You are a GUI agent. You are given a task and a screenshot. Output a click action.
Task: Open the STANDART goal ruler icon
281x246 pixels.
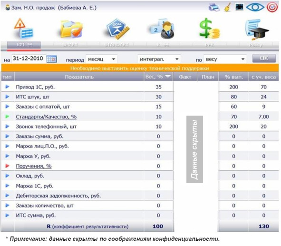point(117,29)
